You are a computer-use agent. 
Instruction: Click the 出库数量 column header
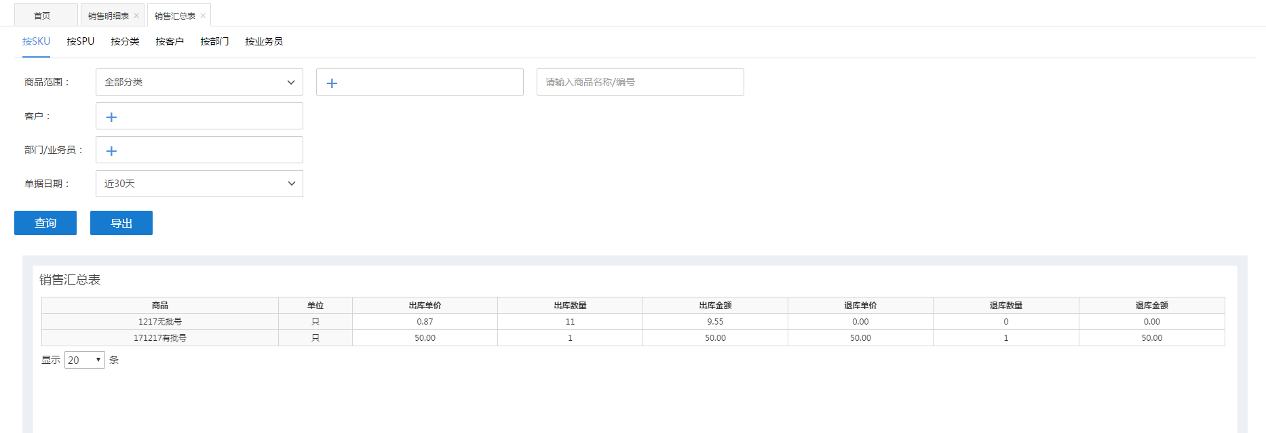(571, 306)
